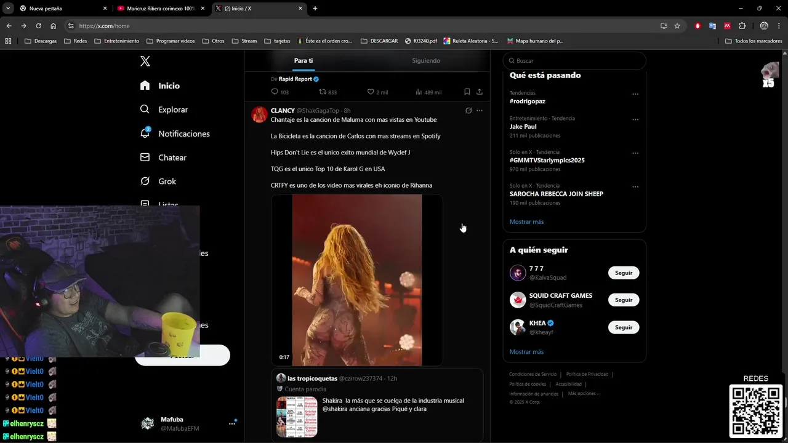Screen dimensions: 788x443
Task: Follow SQUID CRAFT GAMES
Action: pyautogui.click(x=624, y=300)
